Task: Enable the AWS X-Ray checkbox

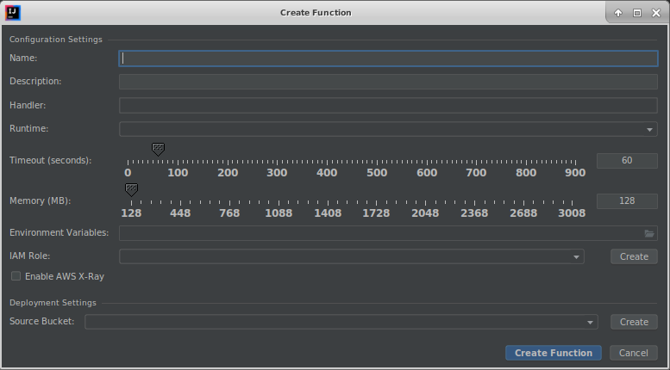Action: (x=16, y=276)
